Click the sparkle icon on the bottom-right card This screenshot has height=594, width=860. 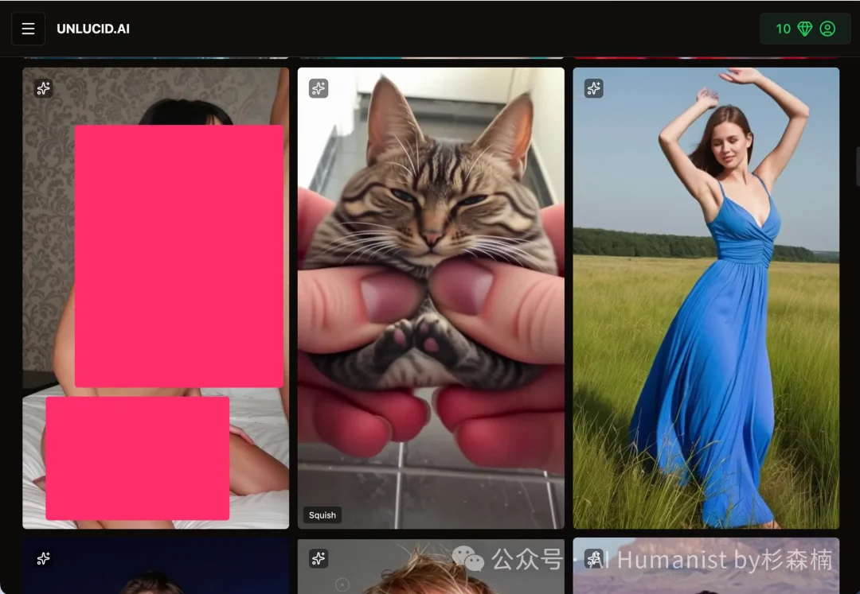click(593, 559)
